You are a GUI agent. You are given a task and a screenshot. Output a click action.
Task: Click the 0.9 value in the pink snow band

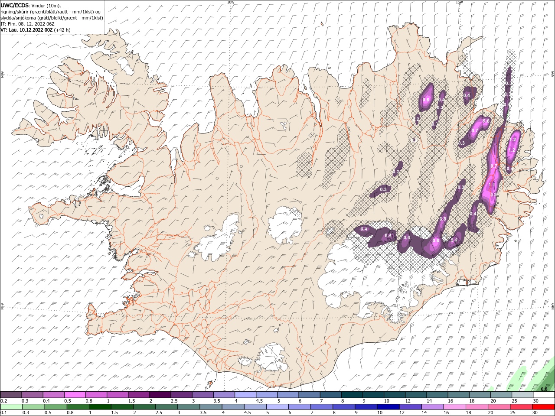(x=493, y=195)
